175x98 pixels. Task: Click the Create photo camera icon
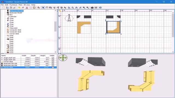[x=92, y=8]
